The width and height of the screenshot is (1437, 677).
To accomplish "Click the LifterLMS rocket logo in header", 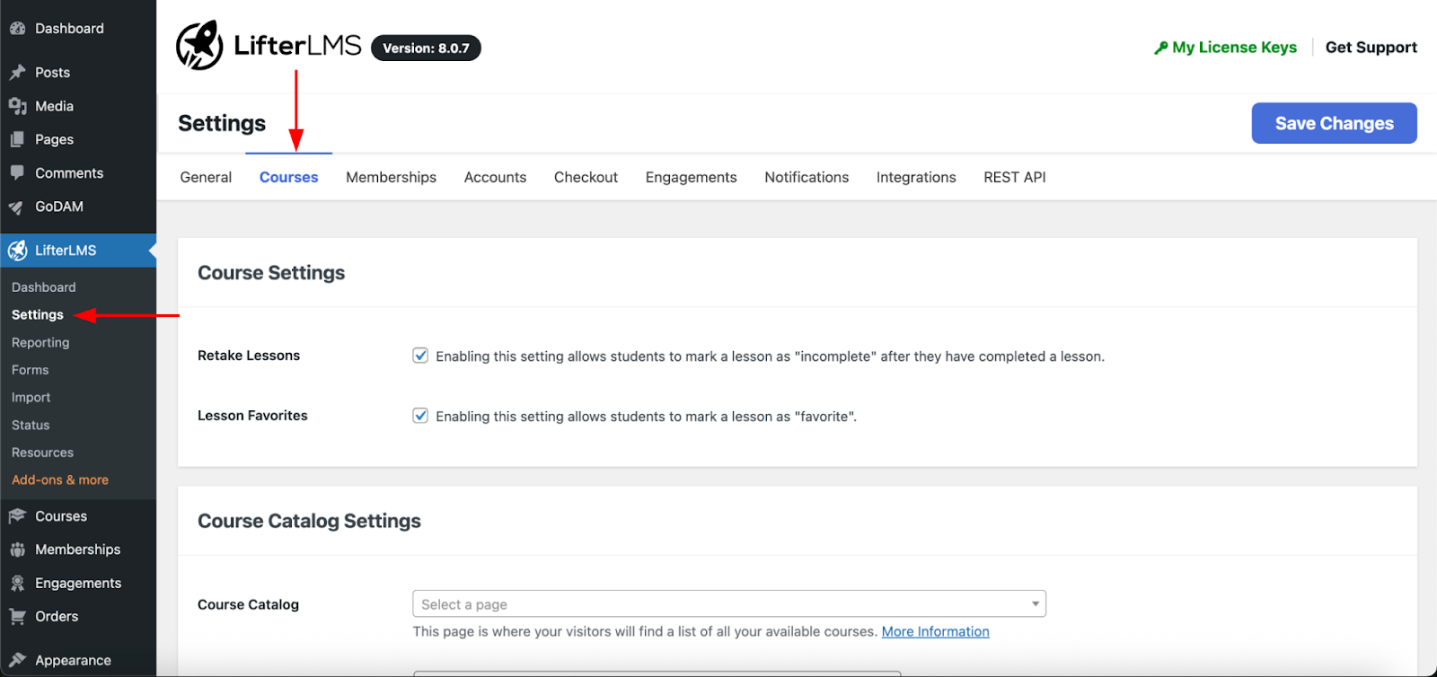I will pyautogui.click(x=199, y=45).
